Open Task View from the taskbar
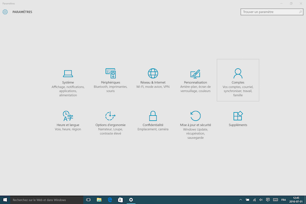This screenshot has width=306, height=204. tap(88, 200)
